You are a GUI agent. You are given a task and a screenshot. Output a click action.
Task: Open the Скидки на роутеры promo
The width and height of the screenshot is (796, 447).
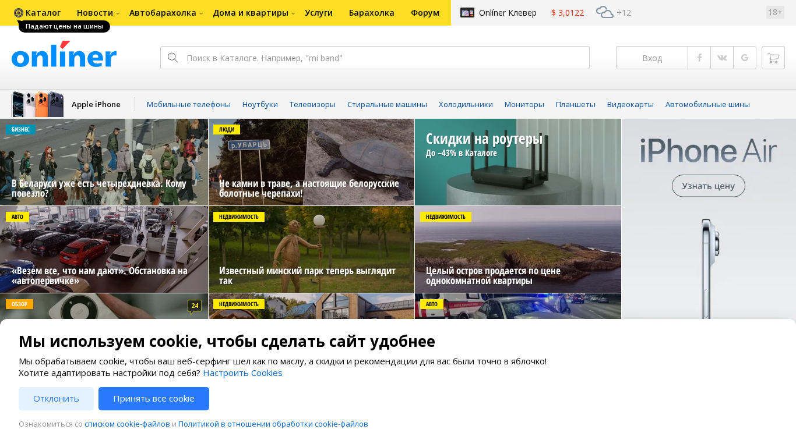point(518,162)
